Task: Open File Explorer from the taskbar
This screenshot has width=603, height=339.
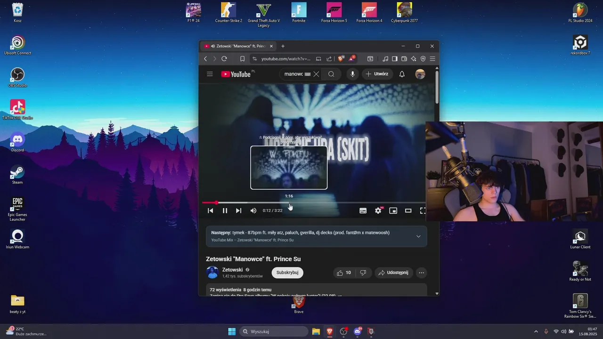Action: click(x=316, y=331)
